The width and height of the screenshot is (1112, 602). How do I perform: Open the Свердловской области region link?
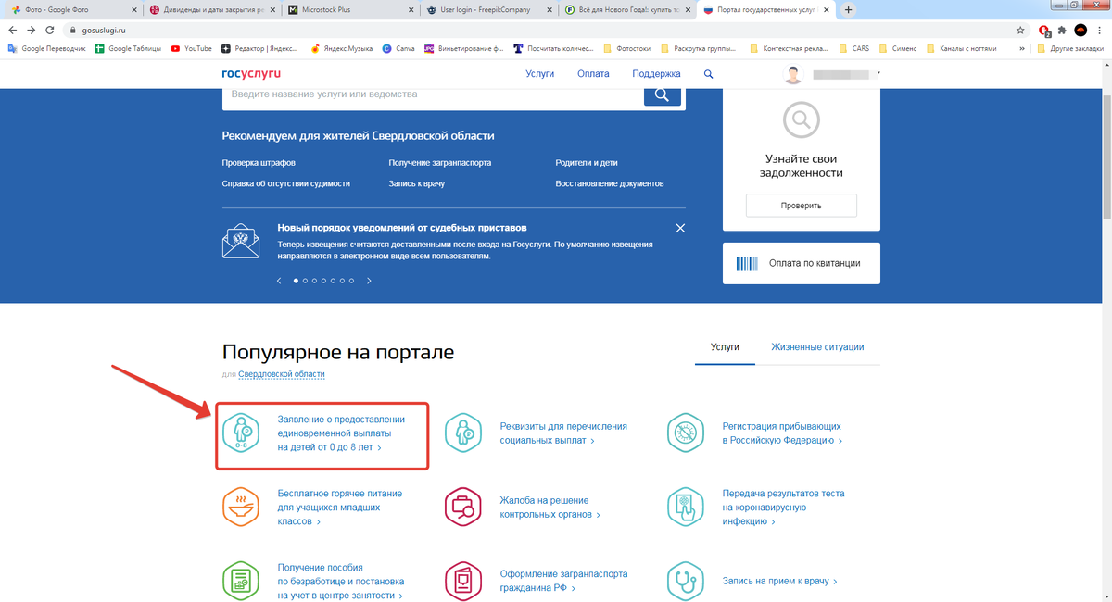coord(281,374)
